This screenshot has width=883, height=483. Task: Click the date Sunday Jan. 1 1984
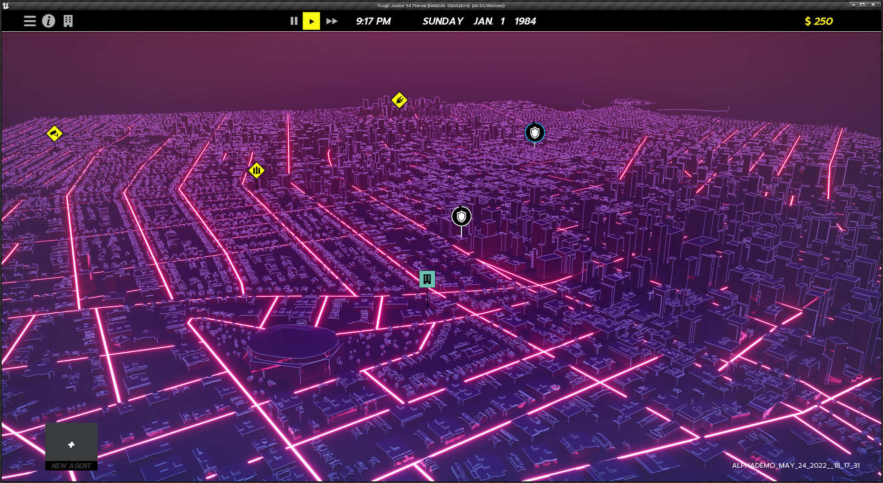[x=479, y=21]
